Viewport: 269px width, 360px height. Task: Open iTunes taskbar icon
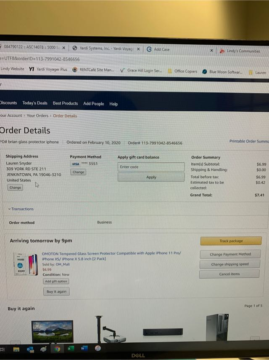(x=98, y=348)
